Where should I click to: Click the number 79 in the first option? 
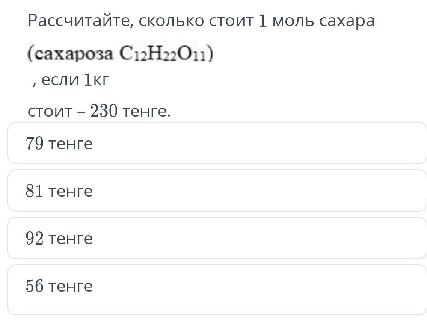click(35, 143)
